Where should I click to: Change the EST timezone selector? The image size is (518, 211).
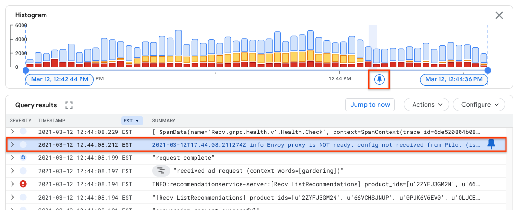tap(132, 121)
